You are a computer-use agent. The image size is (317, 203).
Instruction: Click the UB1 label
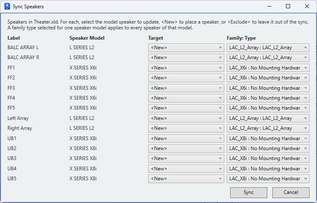point(12,139)
